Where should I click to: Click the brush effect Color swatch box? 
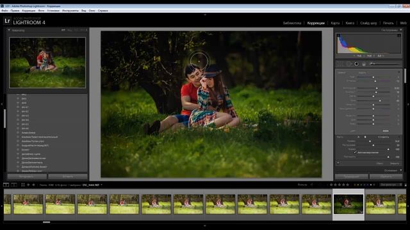(x=386, y=130)
